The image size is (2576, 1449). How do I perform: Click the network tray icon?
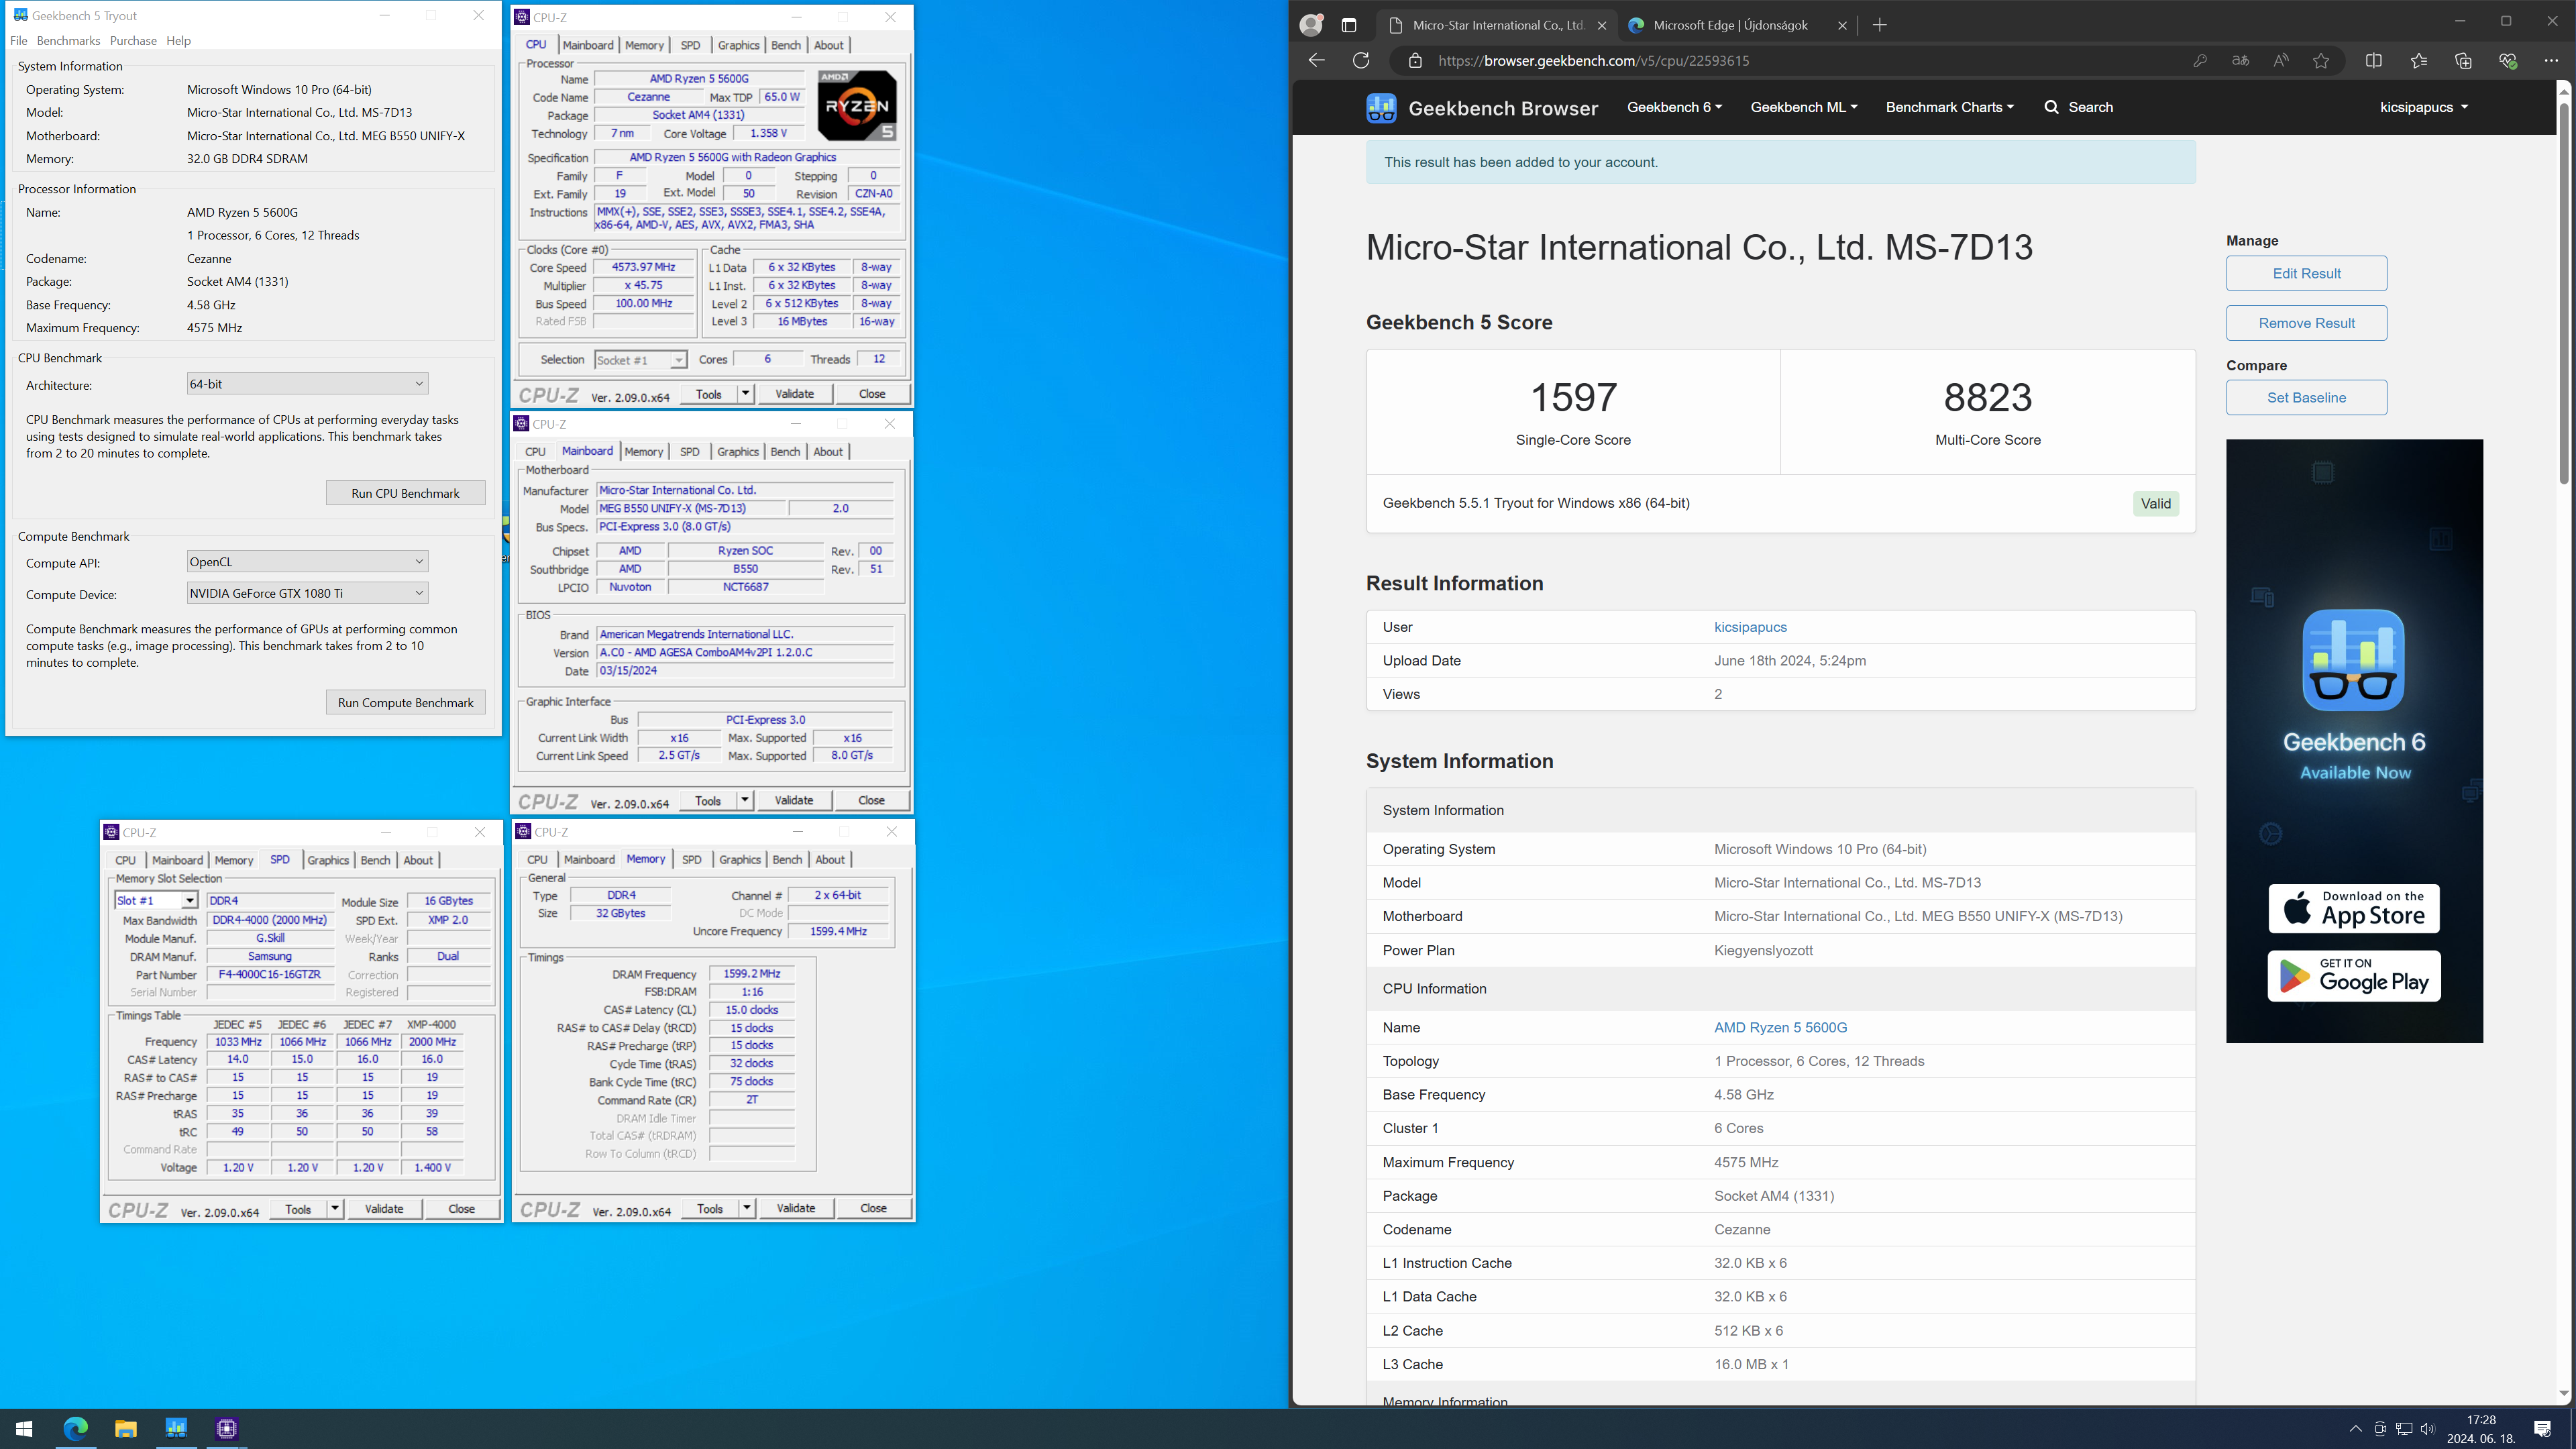2404,1429
